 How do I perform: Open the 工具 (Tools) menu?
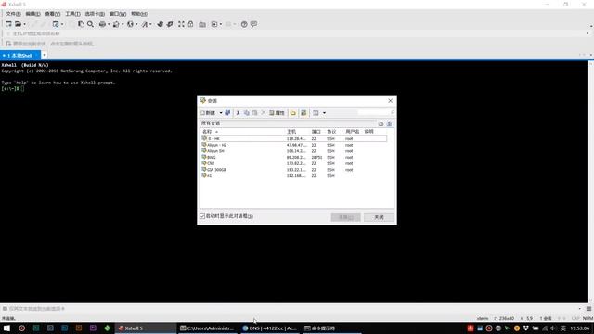click(72, 14)
